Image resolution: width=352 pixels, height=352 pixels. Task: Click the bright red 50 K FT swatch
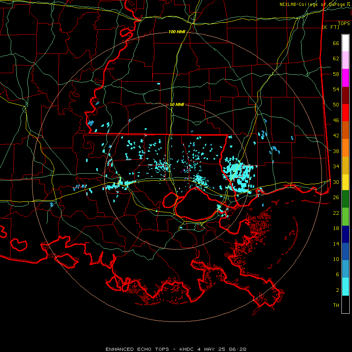tap(345, 113)
